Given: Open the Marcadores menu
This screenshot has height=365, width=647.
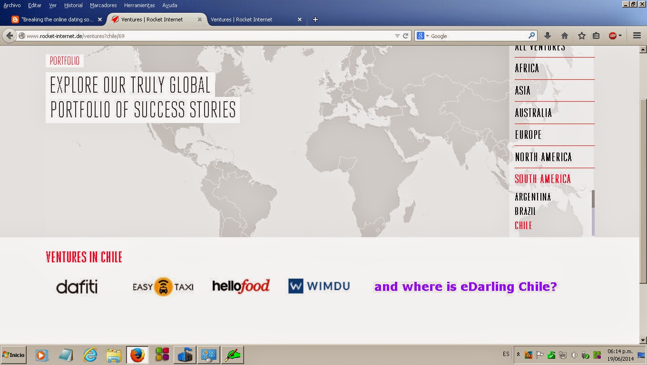Looking at the screenshot, I should [x=103, y=5].
